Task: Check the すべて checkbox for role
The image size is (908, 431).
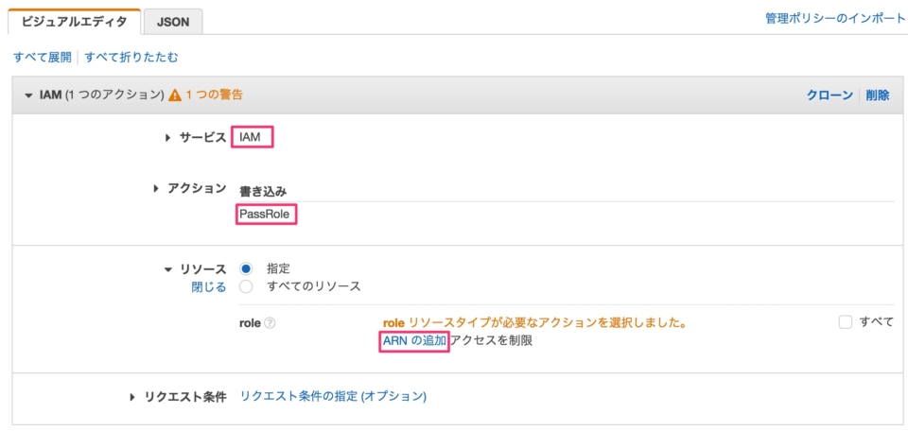Action: click(846, 322)
